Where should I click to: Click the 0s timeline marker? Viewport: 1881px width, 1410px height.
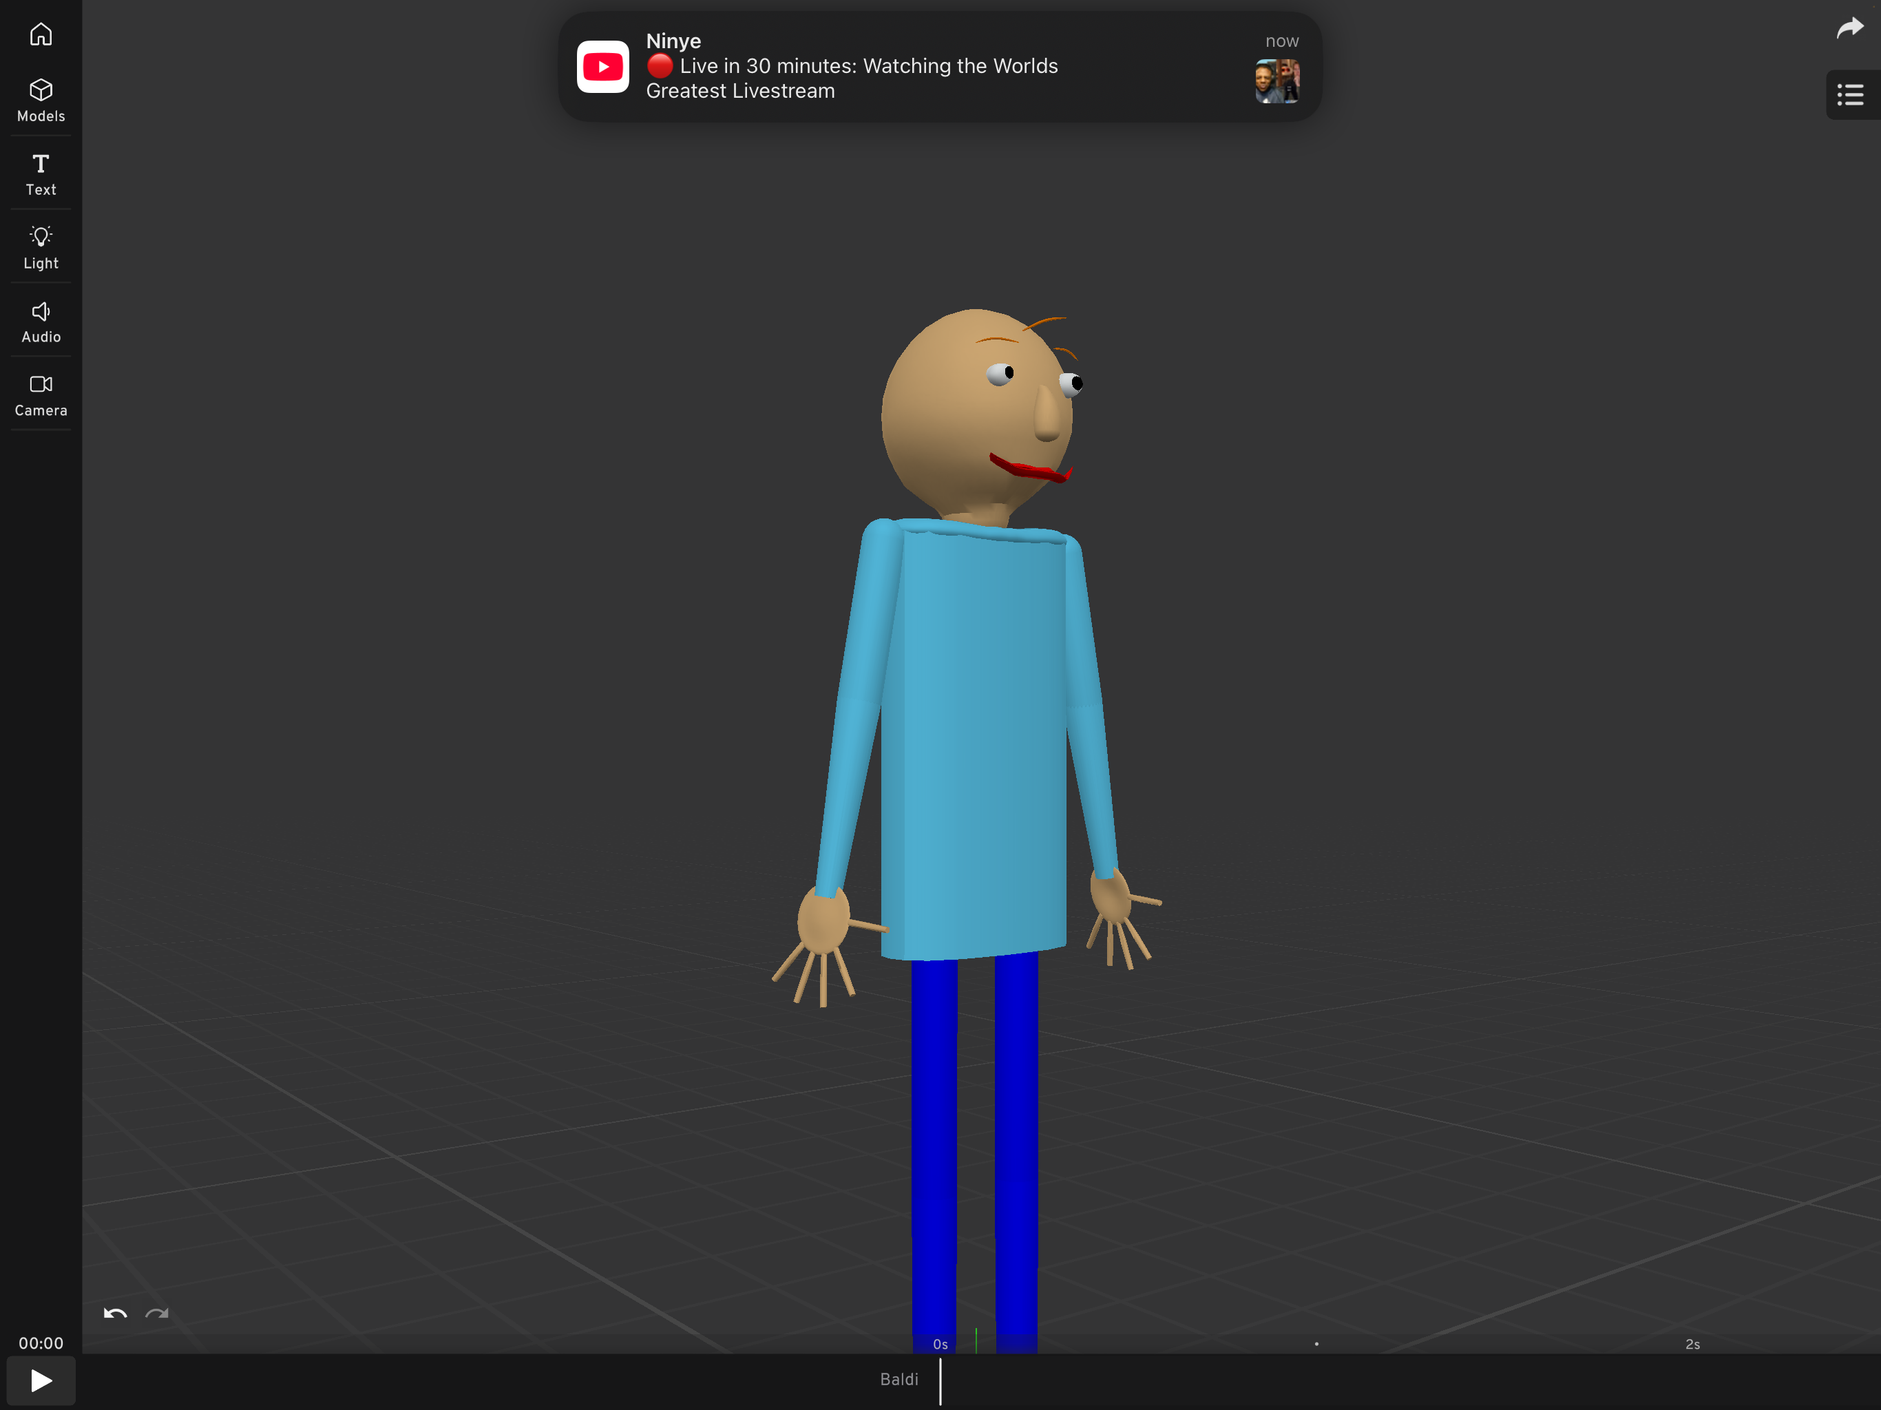click(940, 1345)
